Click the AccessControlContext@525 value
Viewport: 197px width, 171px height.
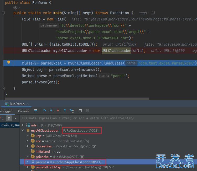pyautogui.click(x=67, y=141)
